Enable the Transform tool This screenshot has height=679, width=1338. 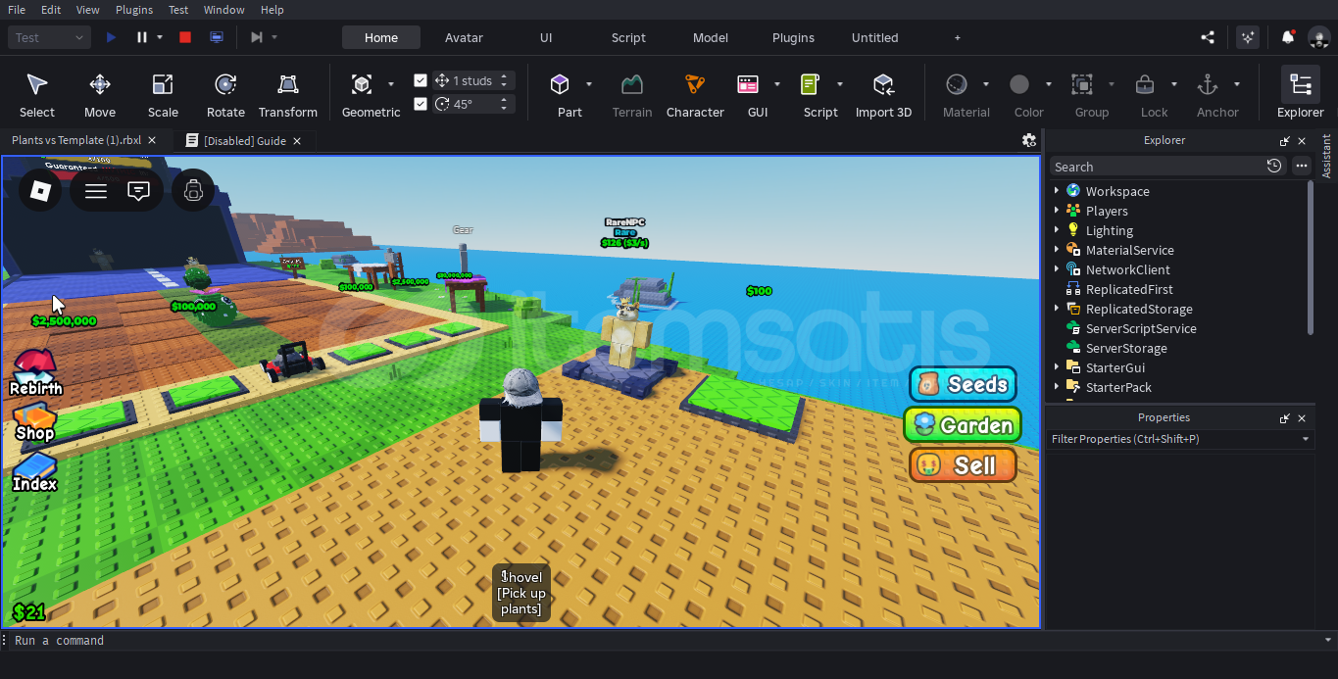click(288, 94)
